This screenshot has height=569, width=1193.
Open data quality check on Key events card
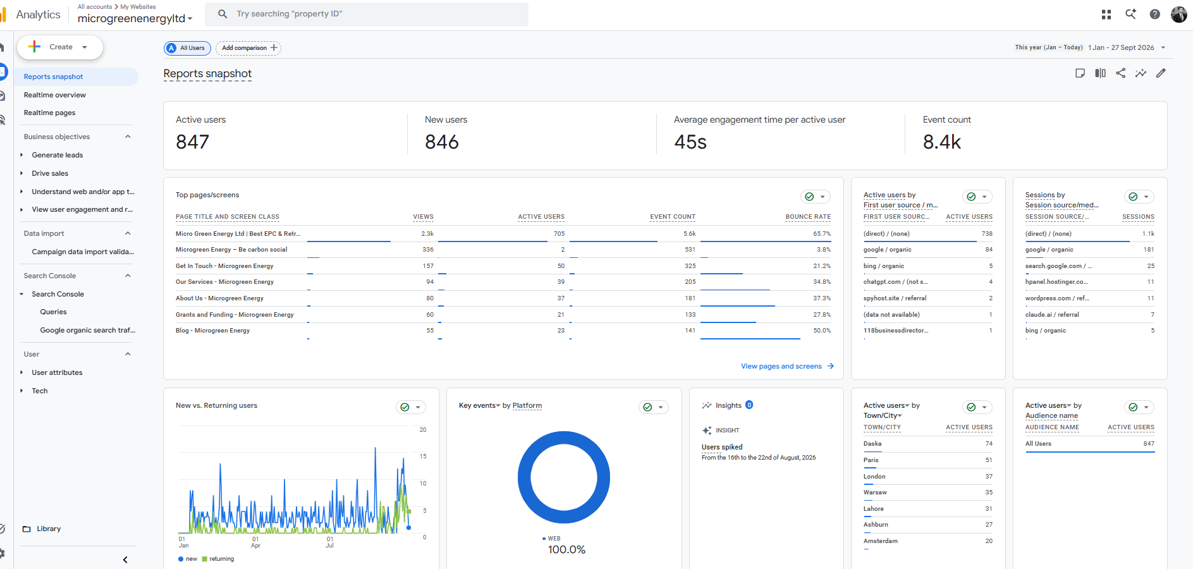point(654,407)
